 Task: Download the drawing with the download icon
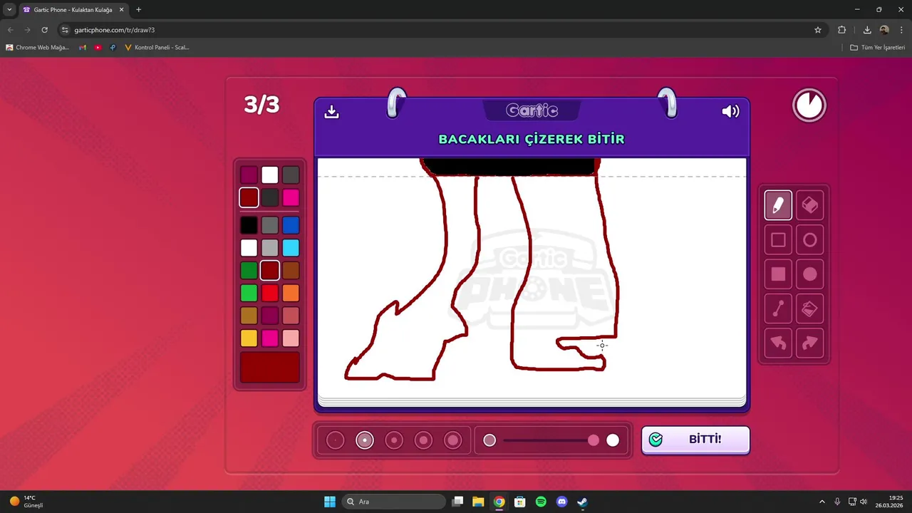331,112
